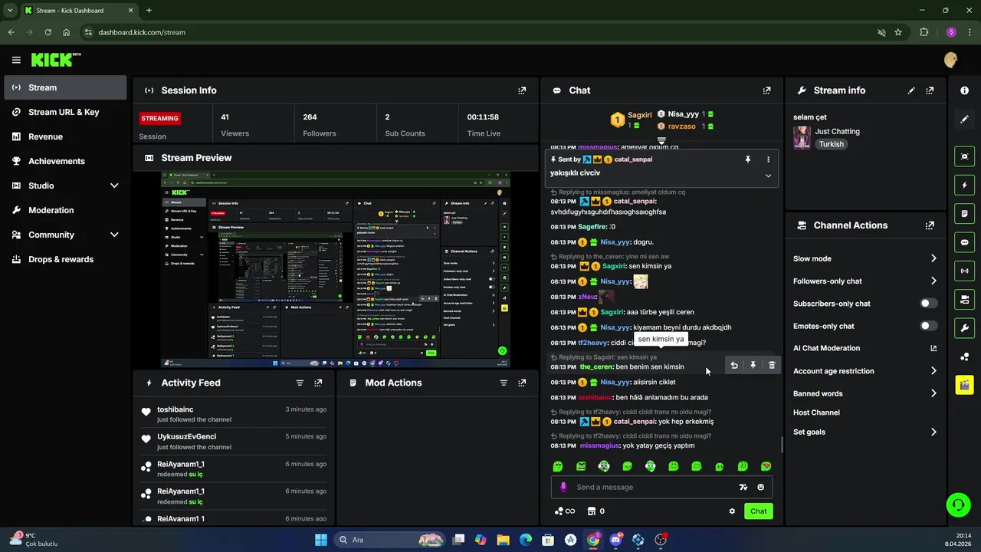Viewport: 981px width, 552px height.
Task: Open Stream URL & Key page
Action: click(65, 112)
